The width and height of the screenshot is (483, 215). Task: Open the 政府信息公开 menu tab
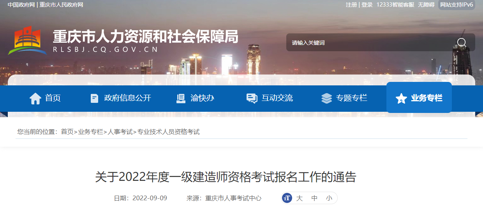click(120, 98)
